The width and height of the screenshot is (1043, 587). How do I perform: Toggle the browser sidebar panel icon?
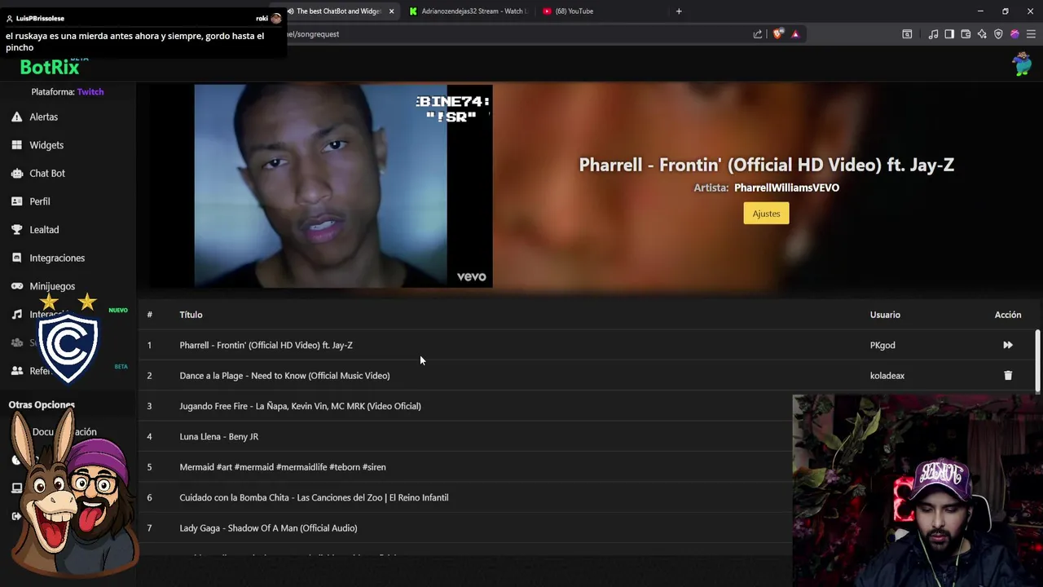pyautogui.click(x=949, y=34)
